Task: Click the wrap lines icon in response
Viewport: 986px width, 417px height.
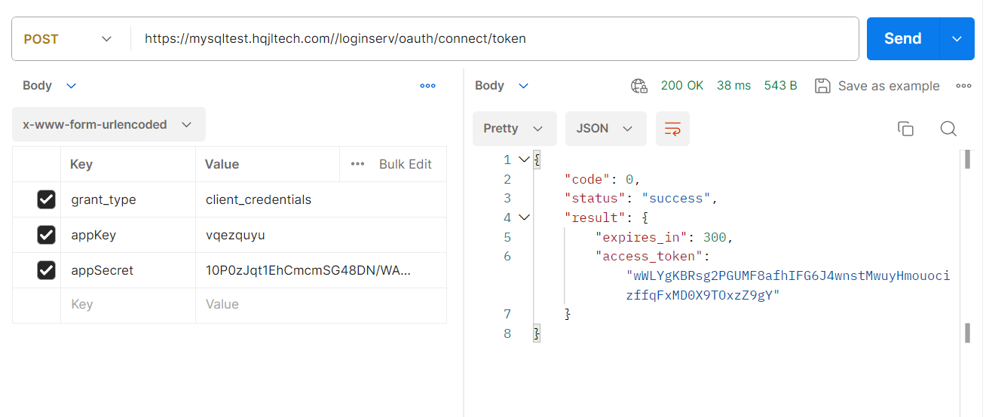Action: pyautogui.click(x=672, y=129)
